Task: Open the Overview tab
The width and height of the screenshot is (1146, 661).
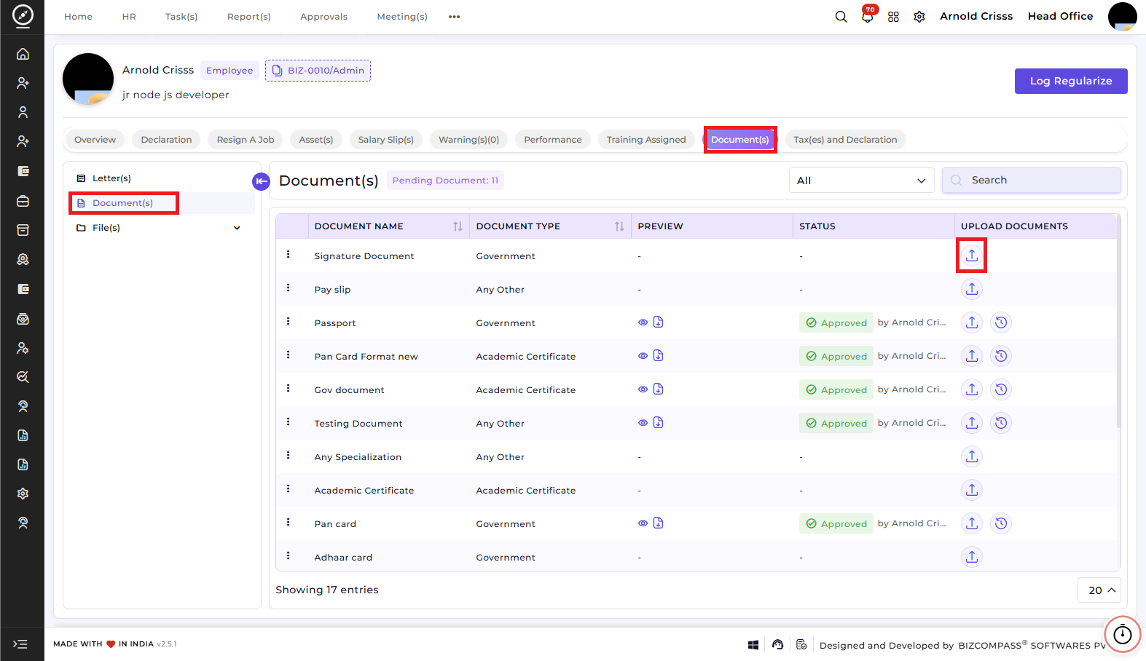Action: click(x=95, y=140)
